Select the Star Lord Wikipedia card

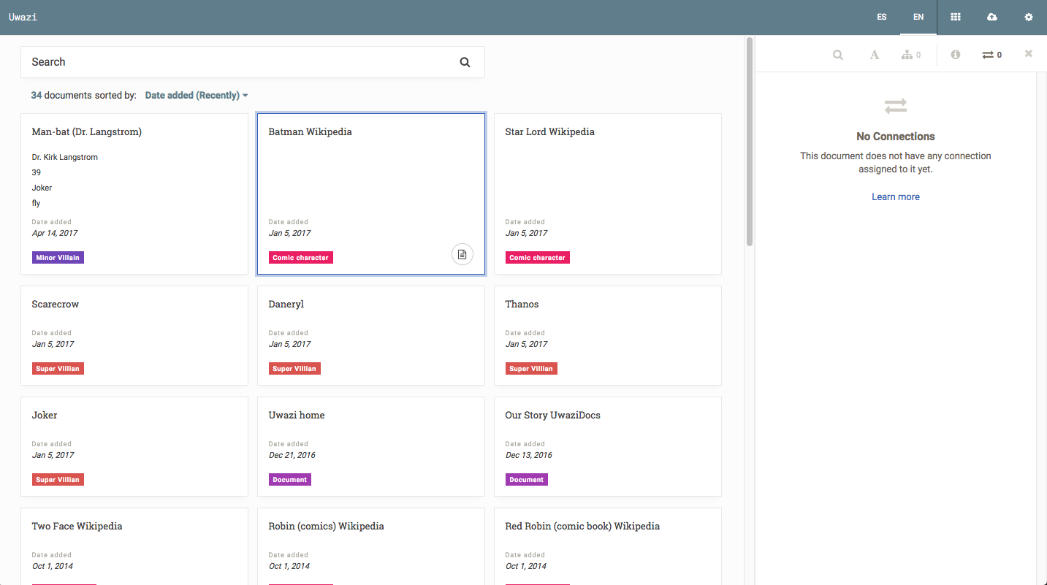pos(608,194)
